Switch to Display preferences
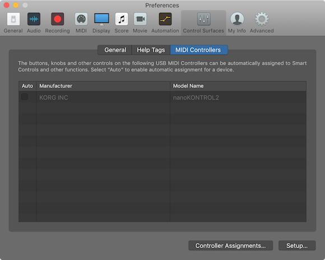 click(101, 22)
